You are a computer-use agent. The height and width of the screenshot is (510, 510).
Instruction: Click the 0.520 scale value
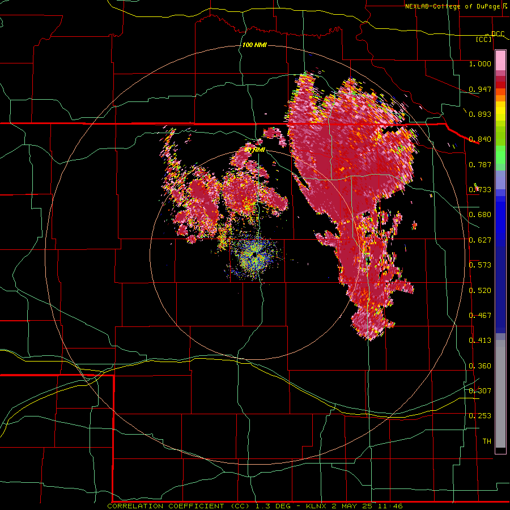click(x=480, y=291)
